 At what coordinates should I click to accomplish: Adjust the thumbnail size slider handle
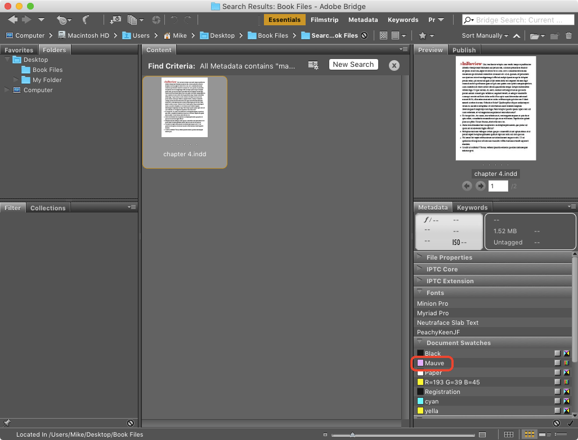(352, 435)
